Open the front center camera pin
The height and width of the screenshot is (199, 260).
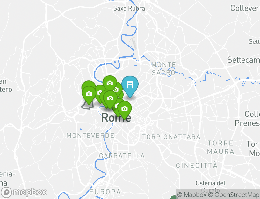pos(110,98)
